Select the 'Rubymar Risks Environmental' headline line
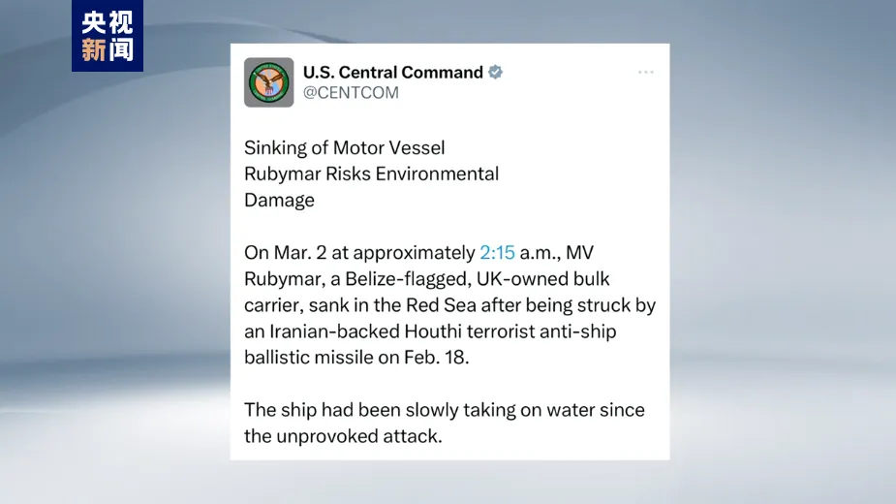This screenshot has width=896, height=504. tap(371, 173)
